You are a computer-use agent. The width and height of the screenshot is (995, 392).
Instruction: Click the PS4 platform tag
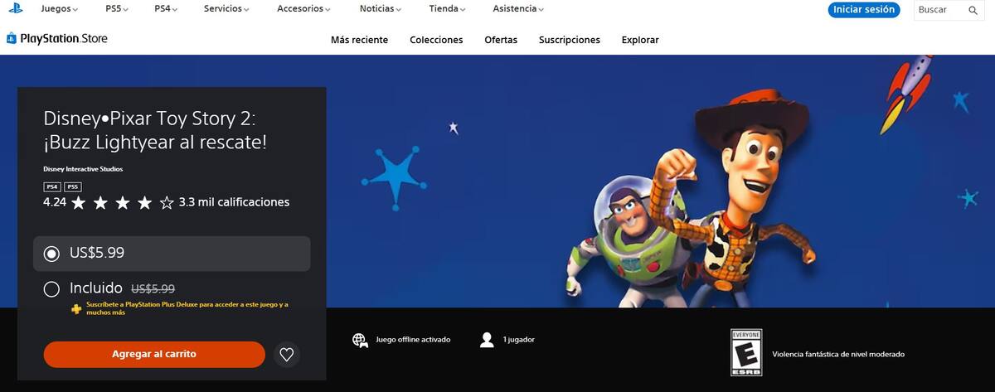click(52, 186)
